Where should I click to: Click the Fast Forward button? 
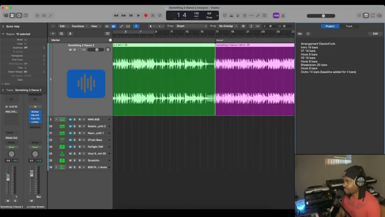click(x=123, y=16)
